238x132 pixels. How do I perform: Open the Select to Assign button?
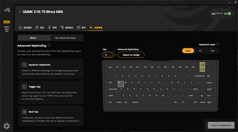point(131,55)
